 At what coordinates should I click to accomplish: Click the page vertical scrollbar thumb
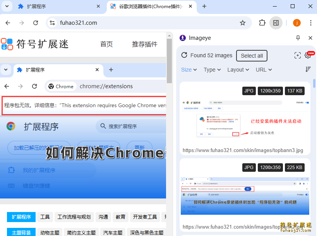click(169, 61)
